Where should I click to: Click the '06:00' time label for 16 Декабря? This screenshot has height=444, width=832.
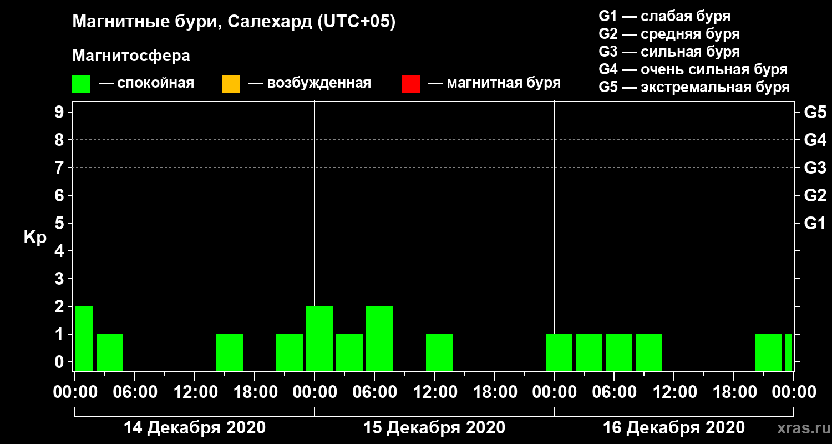pyautogui.click(x=614, y=392)
